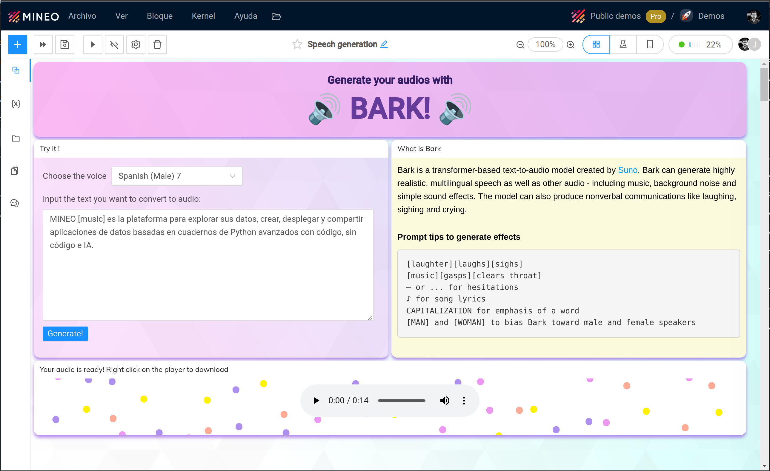Open the user profile avatar top right

[x=754, y=16]
